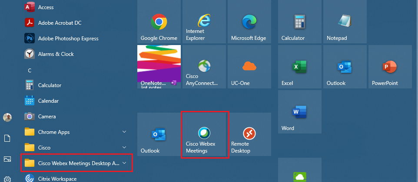
Task: Select Adobe Acrobat DC in app list
Action: coord(60,23)
